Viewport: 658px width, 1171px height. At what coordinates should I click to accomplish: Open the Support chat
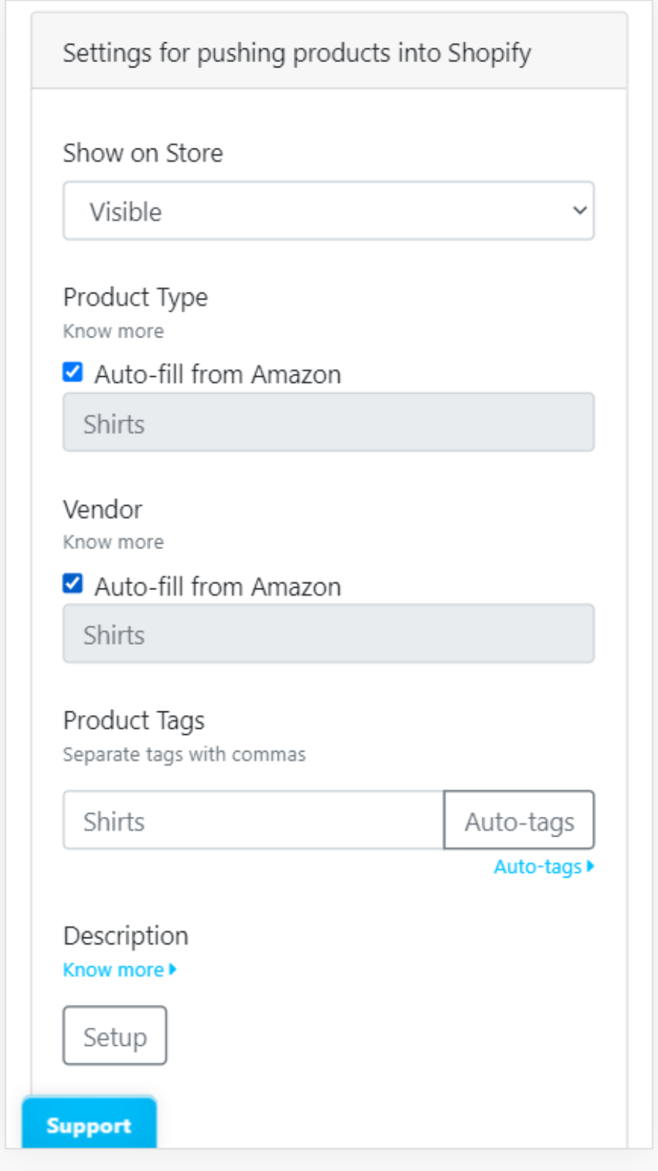click(x=88, y=1126)
